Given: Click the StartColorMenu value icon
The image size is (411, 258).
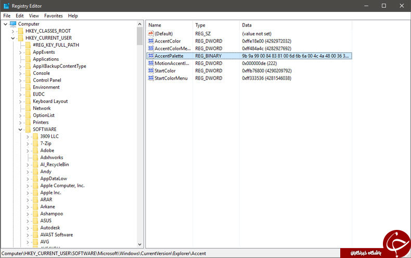Looking at the screenshot, I should pyautogui.click(x=151, y=78).
